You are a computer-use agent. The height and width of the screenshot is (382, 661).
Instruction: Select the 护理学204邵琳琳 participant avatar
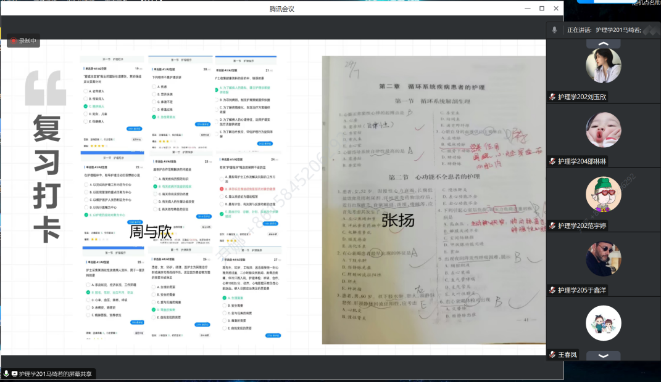(x=603, y=130)
